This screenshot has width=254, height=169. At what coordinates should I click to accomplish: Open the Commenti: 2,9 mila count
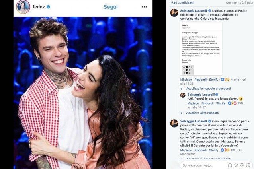coord(239,3)
